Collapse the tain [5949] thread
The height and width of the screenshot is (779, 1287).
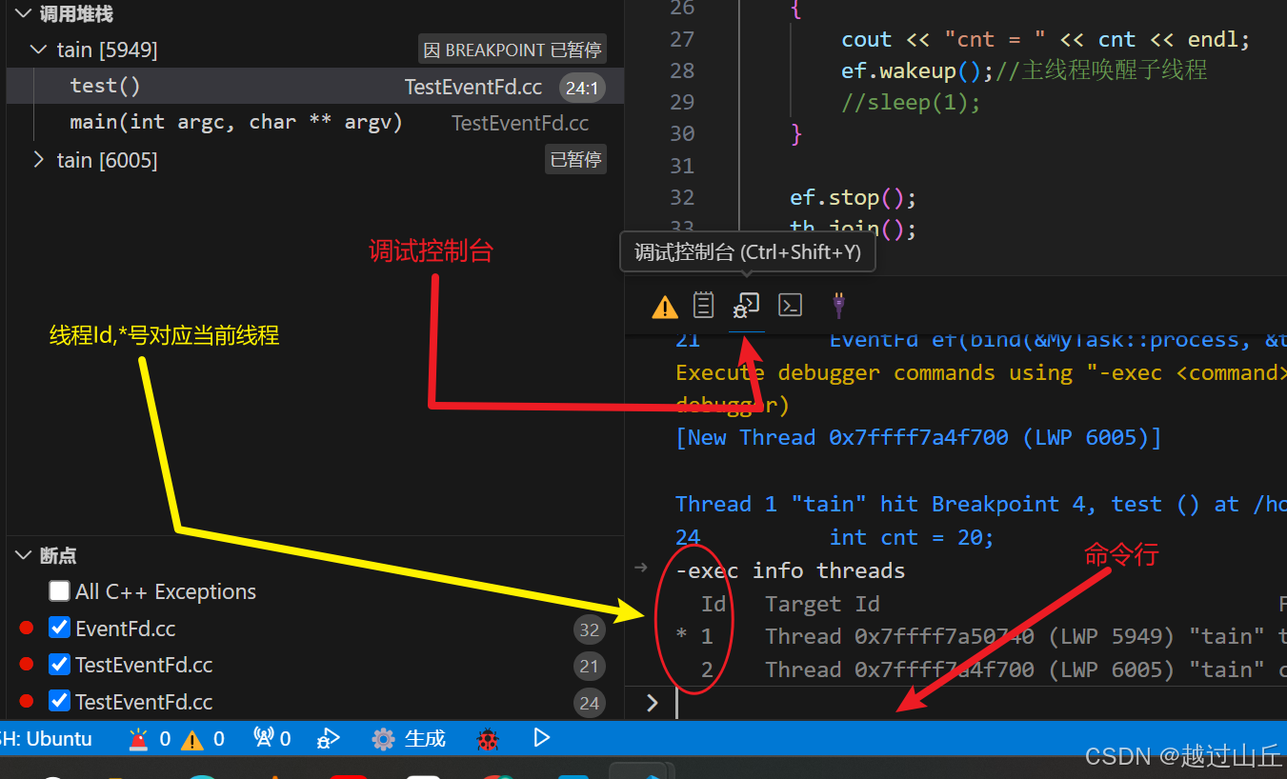(38, 49)
